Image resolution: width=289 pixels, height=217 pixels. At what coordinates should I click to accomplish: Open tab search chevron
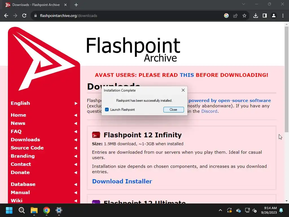pos(244,4)
